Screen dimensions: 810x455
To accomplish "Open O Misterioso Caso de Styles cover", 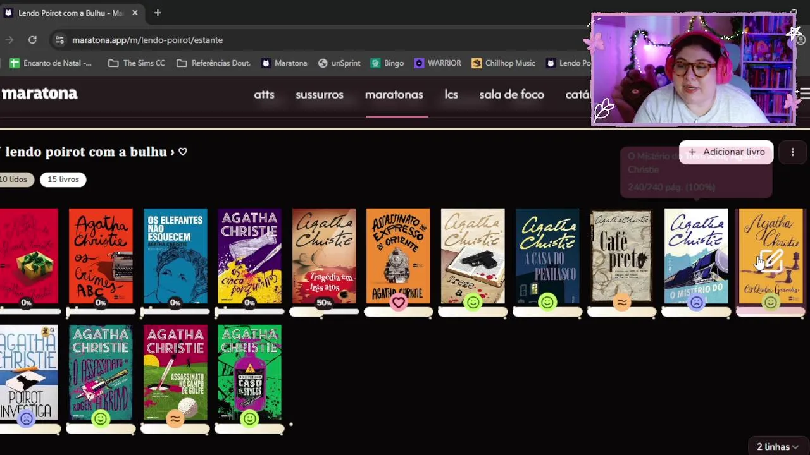I will (x=249, y=372).
